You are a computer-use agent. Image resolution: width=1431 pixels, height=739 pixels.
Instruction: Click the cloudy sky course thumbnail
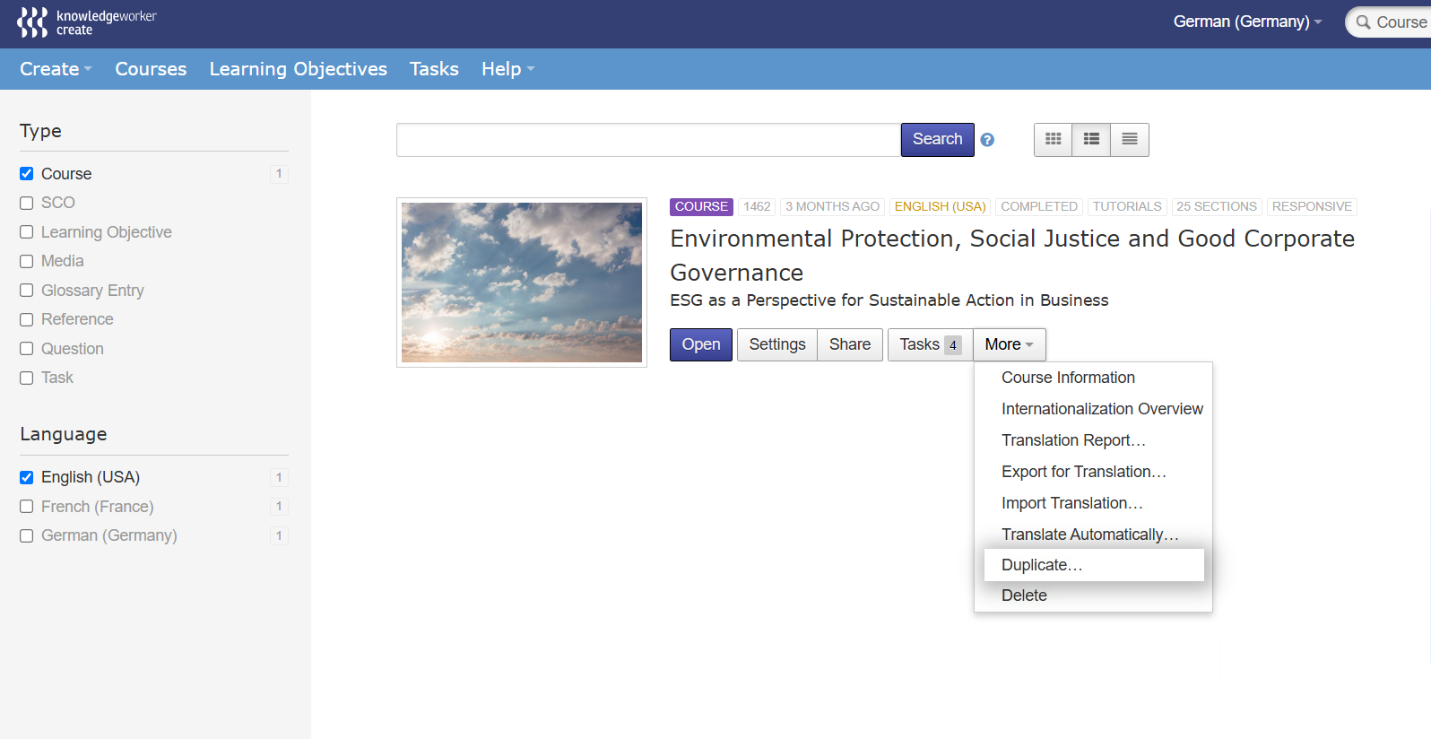522,283
